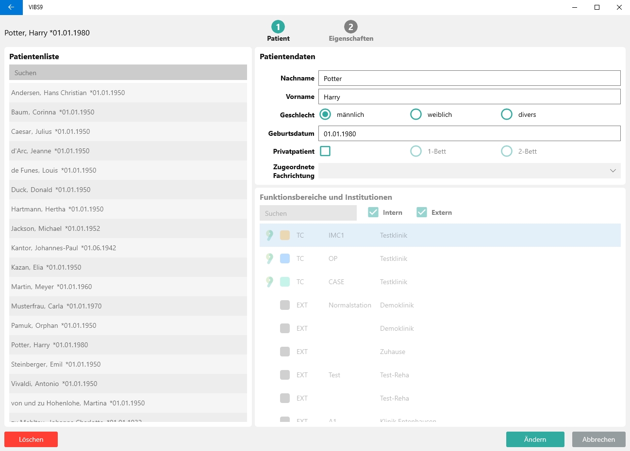This screenshot has width=630, height=451.
Task: Select patient Baum, Corinna
Action: (x=128, y=112)
